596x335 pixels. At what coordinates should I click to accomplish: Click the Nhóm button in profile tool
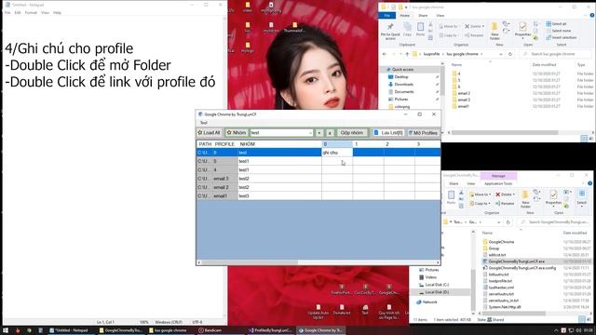click(237, 132)
